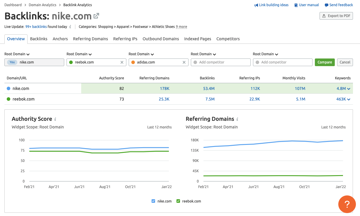Viewport: 360px width, 216px height.
Task: Click the Export to PDF button
Action: pyautogui.click(x=336, y=16)
